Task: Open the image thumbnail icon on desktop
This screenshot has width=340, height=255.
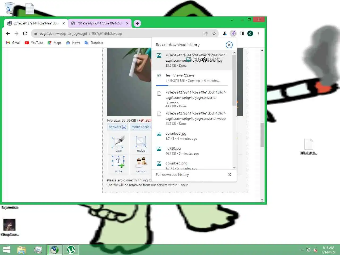Action: (x=10, y=227)
